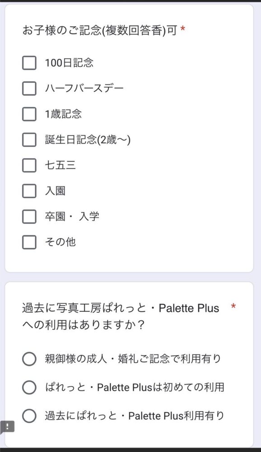Pick radio 過去にぱれっと・Palette Plus利用有り
The image size is (261, 452).
tap(29, 416)
